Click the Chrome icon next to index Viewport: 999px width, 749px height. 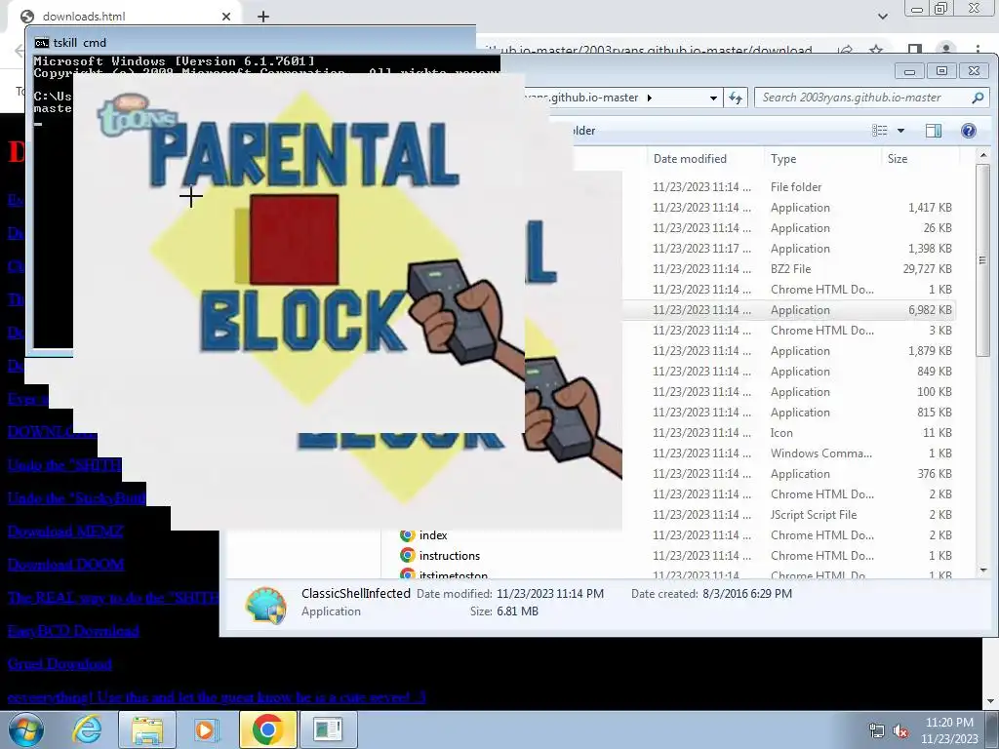click(x=407, y=535)
